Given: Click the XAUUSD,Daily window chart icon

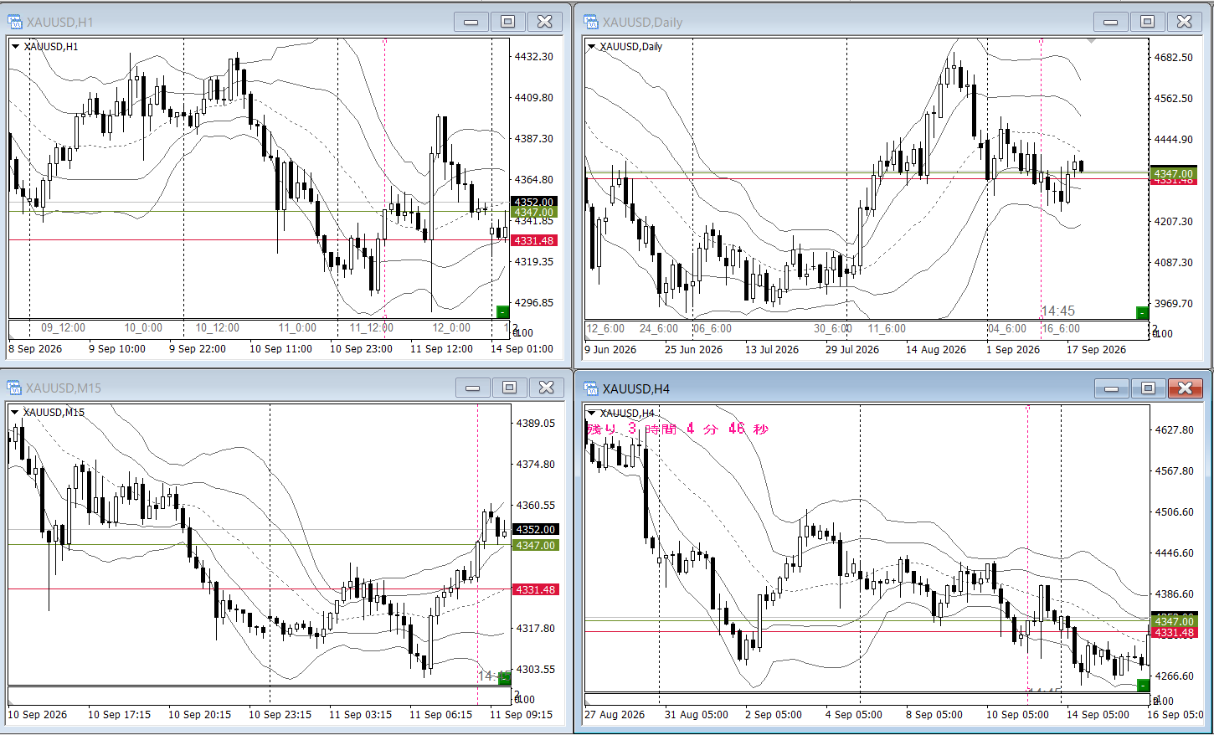Looking at the screenshot, I should (591, 22).
